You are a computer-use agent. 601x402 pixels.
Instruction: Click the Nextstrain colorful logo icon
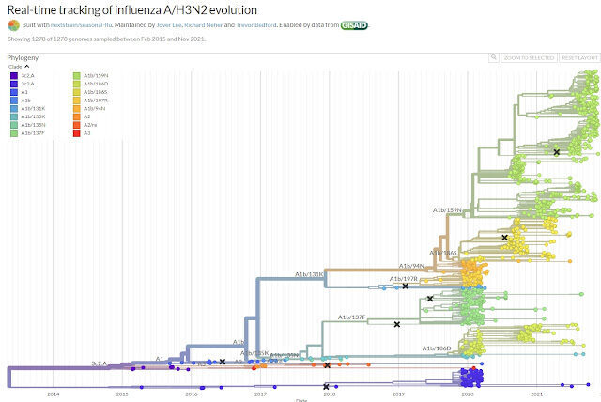click(13, 25)
